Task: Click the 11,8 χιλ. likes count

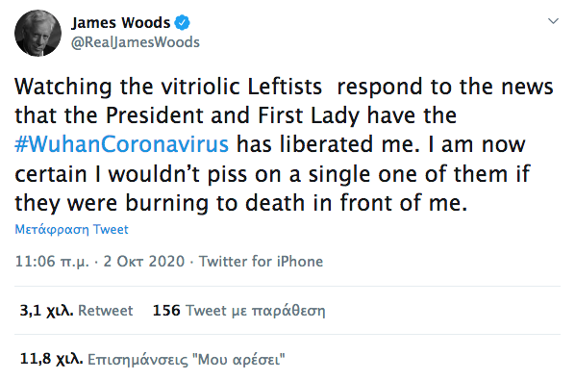Action: pyautogui.click(x=52, y=359)
